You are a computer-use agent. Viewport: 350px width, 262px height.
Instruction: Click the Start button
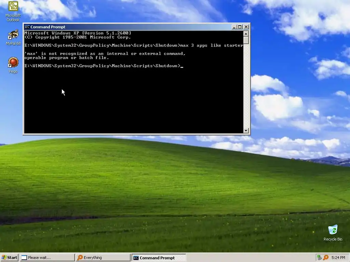point(10,258)
